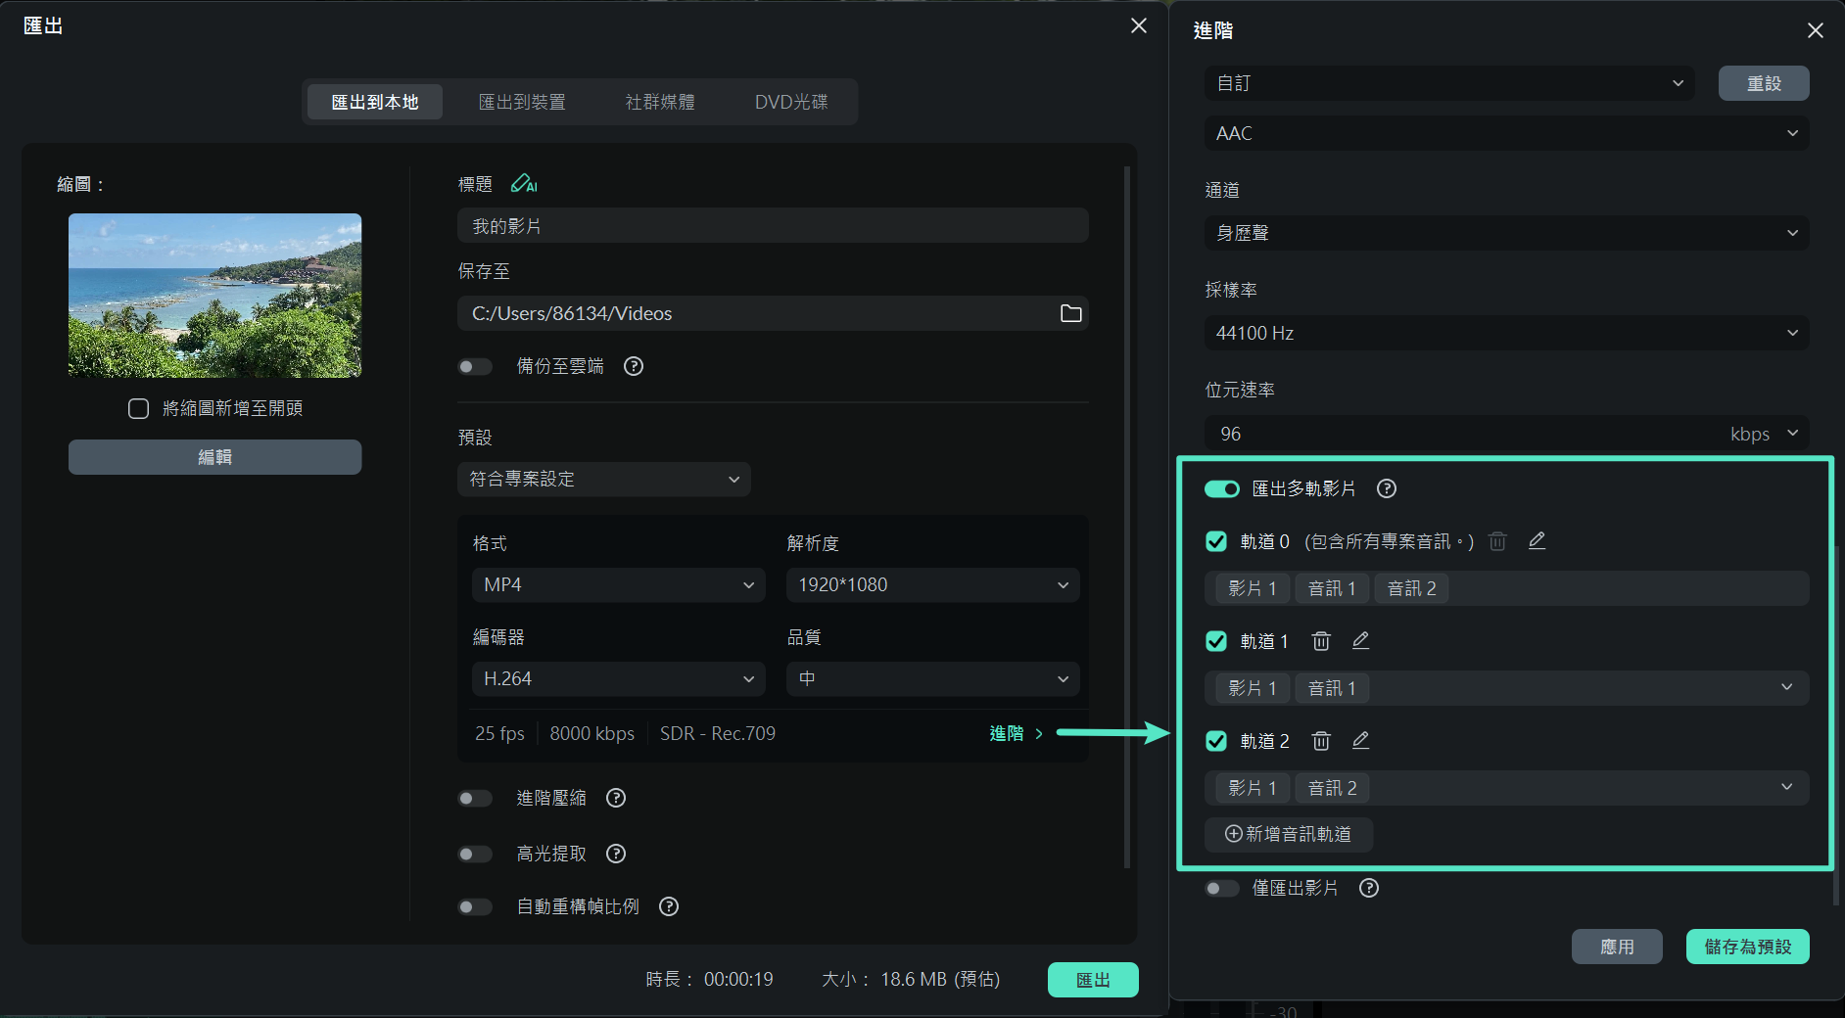Image resolution: width=1845 pixels, height=1018 pixels.
Task: Click the help icon next to 匯出多軌影片
Action: [1386, 488]
